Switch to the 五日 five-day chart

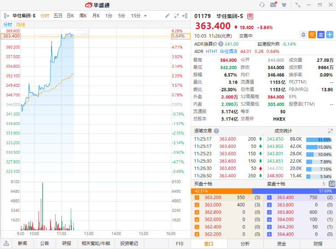coord(58,16)
